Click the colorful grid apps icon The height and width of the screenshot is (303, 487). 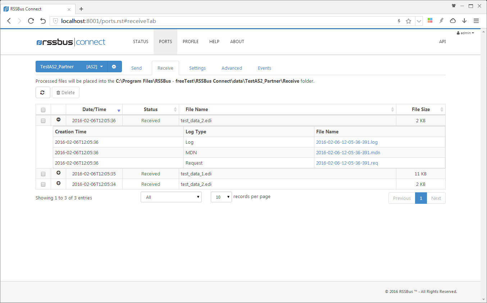tap(430, 20)
